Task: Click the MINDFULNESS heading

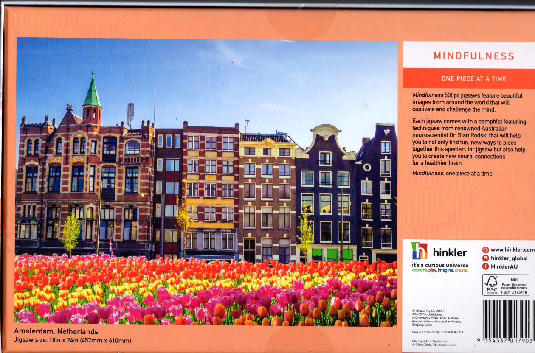Action: tap(474, 56)
